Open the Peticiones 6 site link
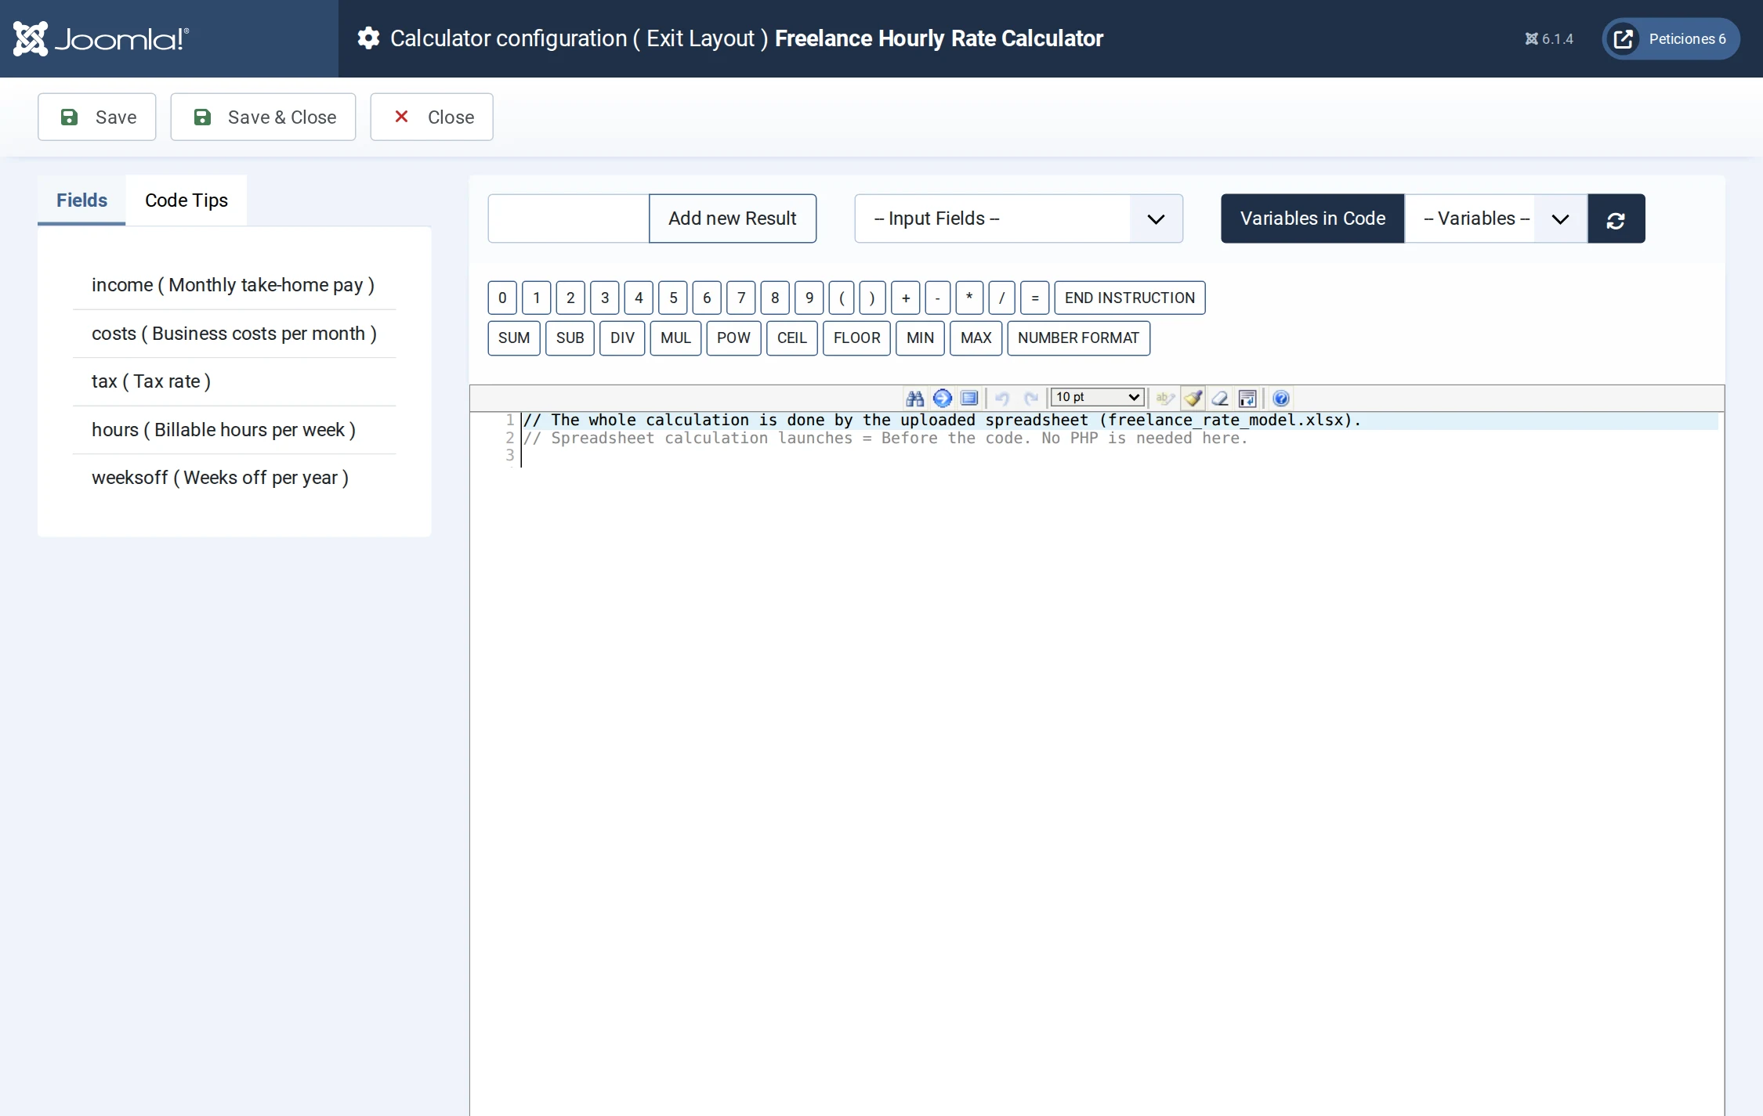 pyautogui.click(x=1671, y=38)
